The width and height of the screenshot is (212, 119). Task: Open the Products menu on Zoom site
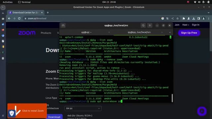tap(46, 33)
